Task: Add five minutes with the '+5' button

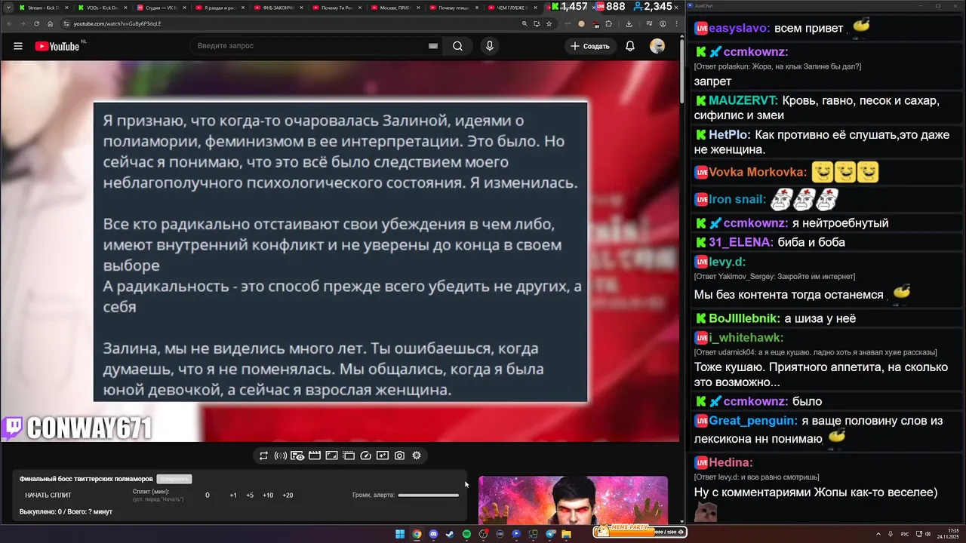Action: click(250, 495)
